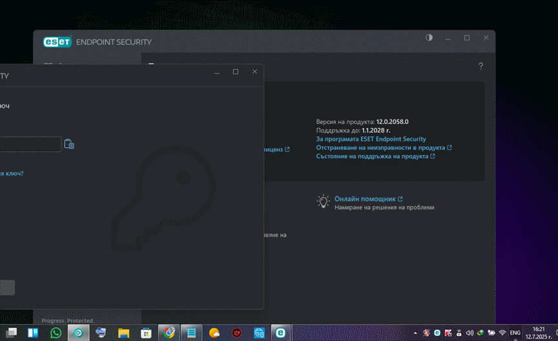Open the red gear app on taskbar
The width and height of the screenshot is (558, 341).
click(x=236, y=333)
